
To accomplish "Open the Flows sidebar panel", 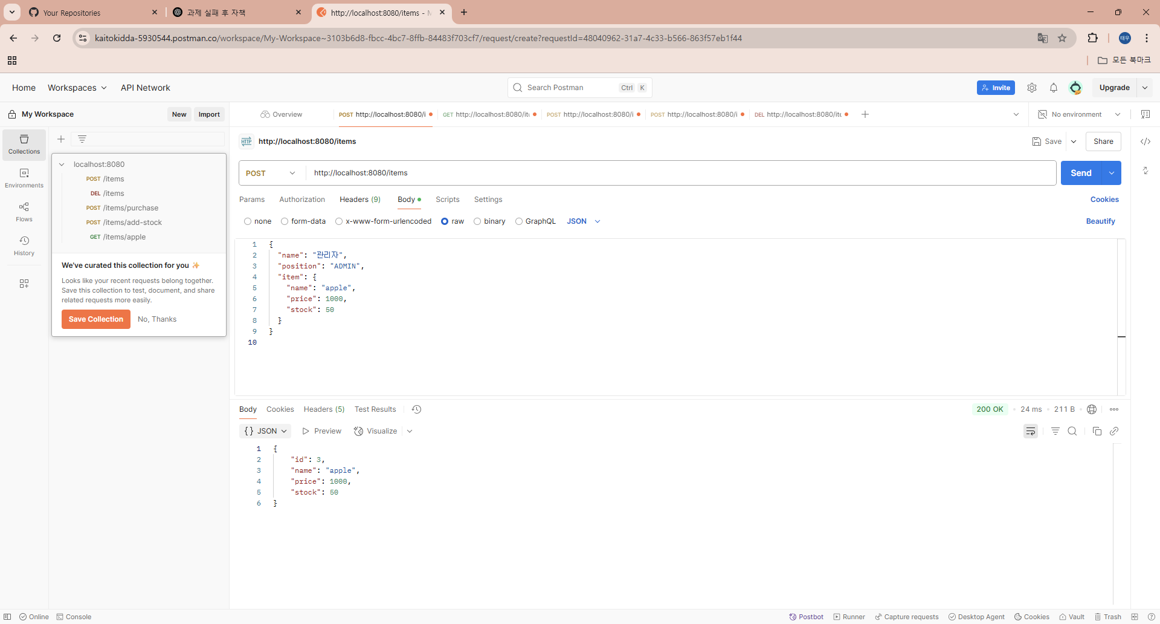I will (24, 212).
